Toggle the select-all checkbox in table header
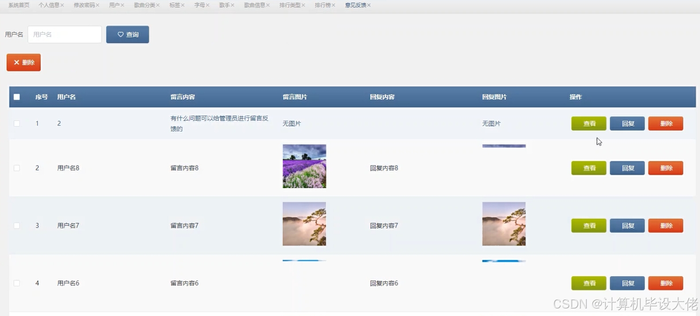 pos(17,97)
